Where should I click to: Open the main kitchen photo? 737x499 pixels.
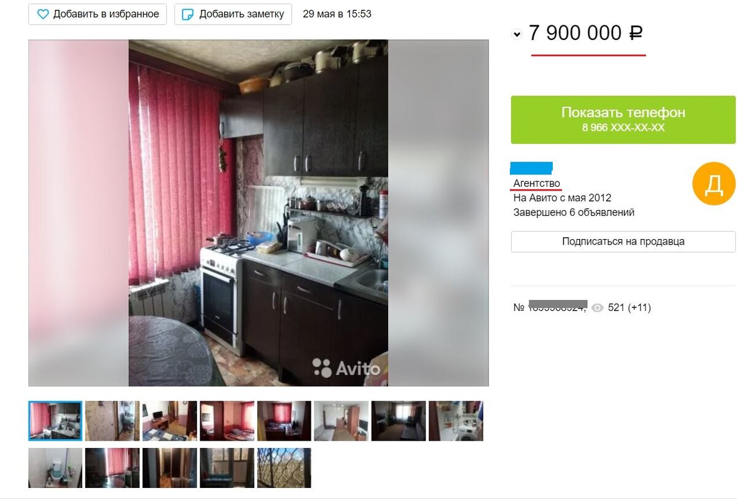[258, 213]
